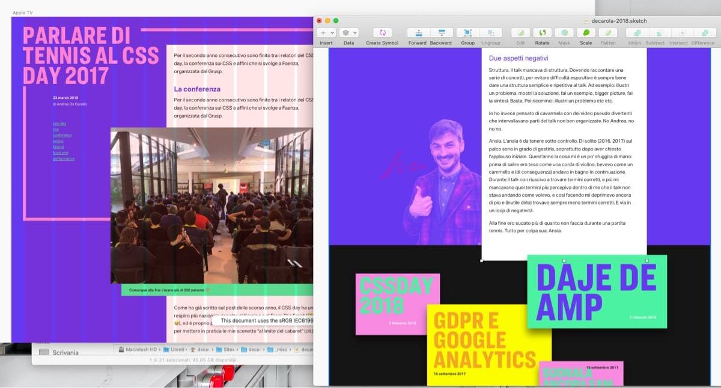
Task: Click the '2 febbraio 2018' date on green card
Action: point(643,317)
